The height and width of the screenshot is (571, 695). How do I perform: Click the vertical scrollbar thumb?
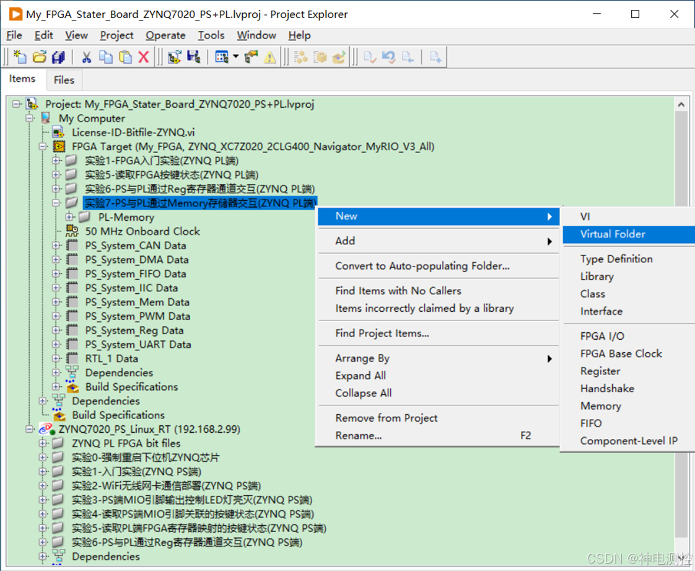[681, 324]
